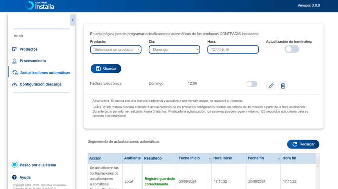Click the Procesamiento gear icon
This screenshot has height=189, width=338.
tap(14, 61)
